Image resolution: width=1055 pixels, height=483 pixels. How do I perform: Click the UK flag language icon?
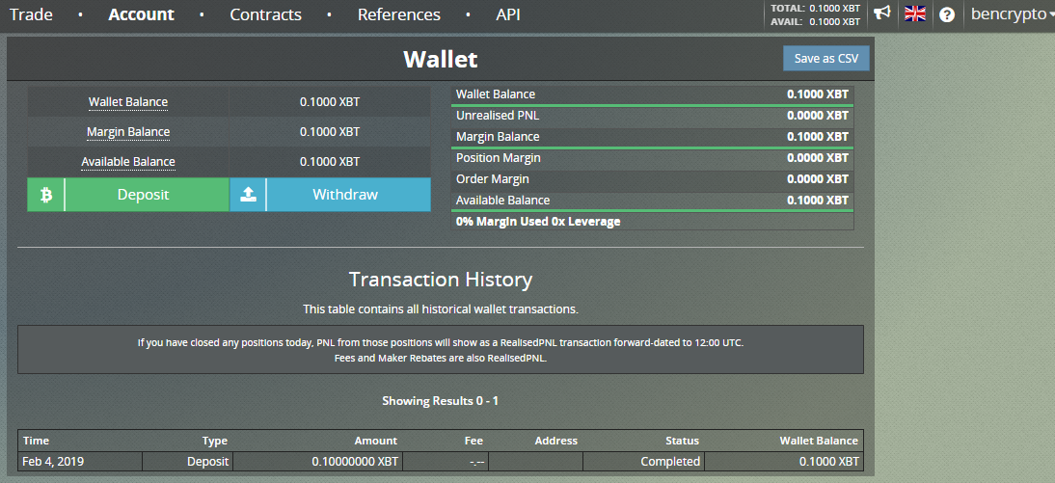point(915,13)
